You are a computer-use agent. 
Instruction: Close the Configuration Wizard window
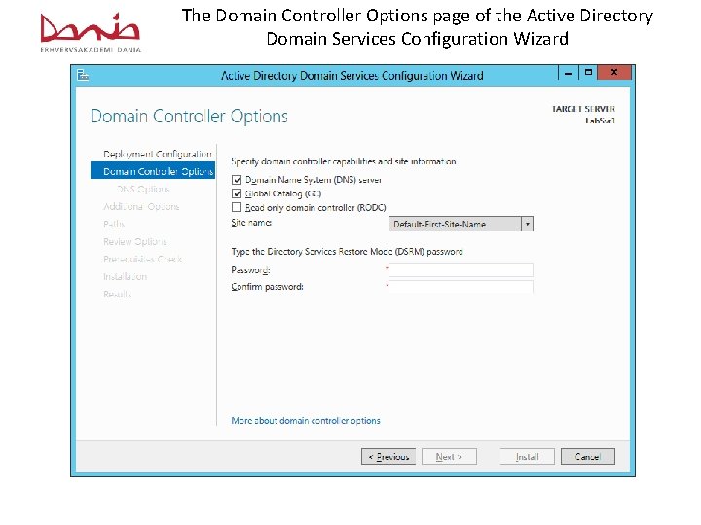614,72
